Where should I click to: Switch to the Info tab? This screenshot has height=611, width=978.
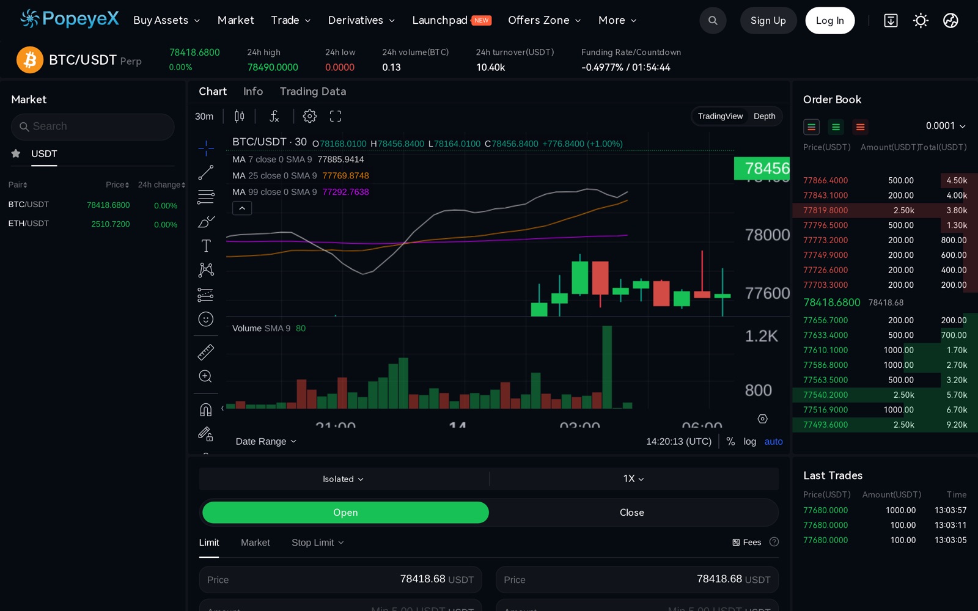(253, 91)
